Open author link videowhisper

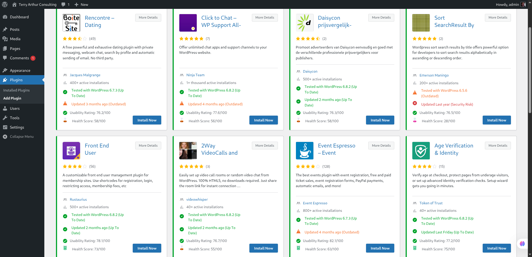197,200
